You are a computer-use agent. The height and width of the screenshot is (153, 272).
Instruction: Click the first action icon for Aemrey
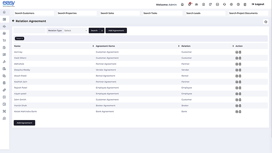[237, 52]
